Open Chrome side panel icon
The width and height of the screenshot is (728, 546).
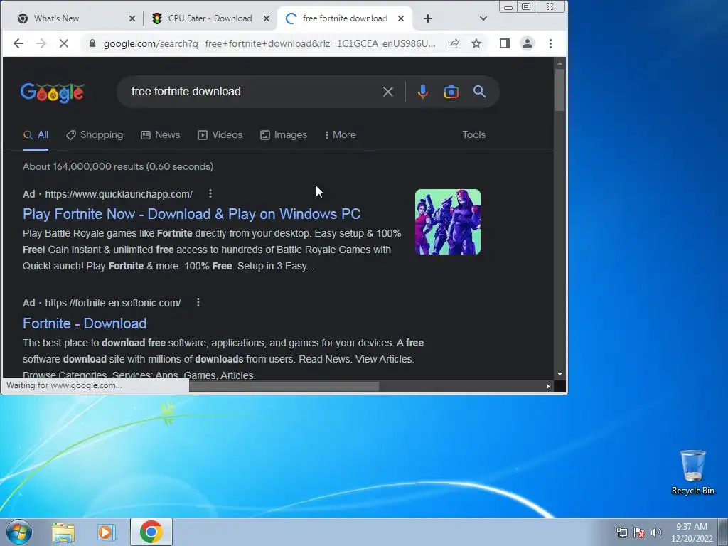(505, 43)
